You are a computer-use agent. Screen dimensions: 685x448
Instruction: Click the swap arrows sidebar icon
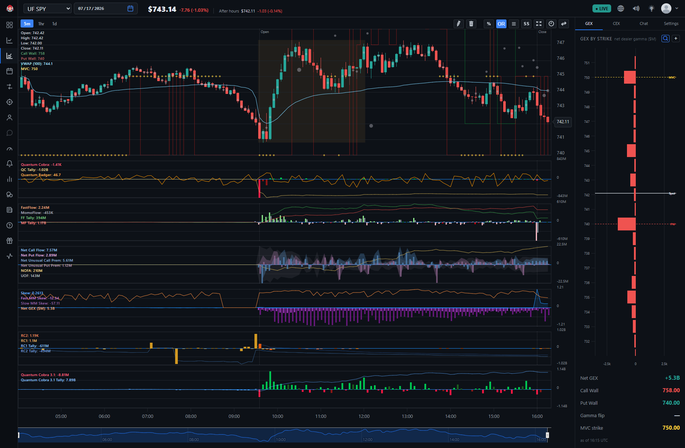tap(10, 87)
